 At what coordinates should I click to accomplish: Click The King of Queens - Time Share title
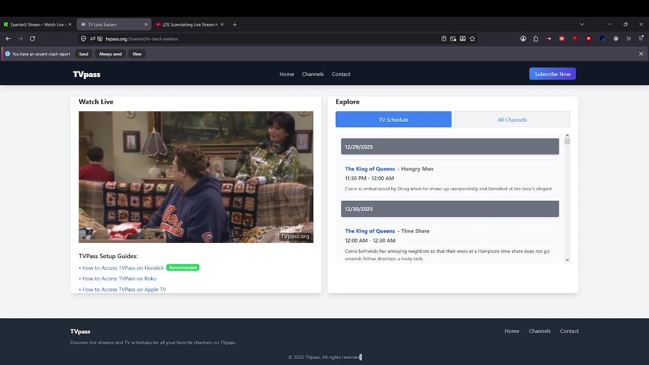(x=387, y=231)
